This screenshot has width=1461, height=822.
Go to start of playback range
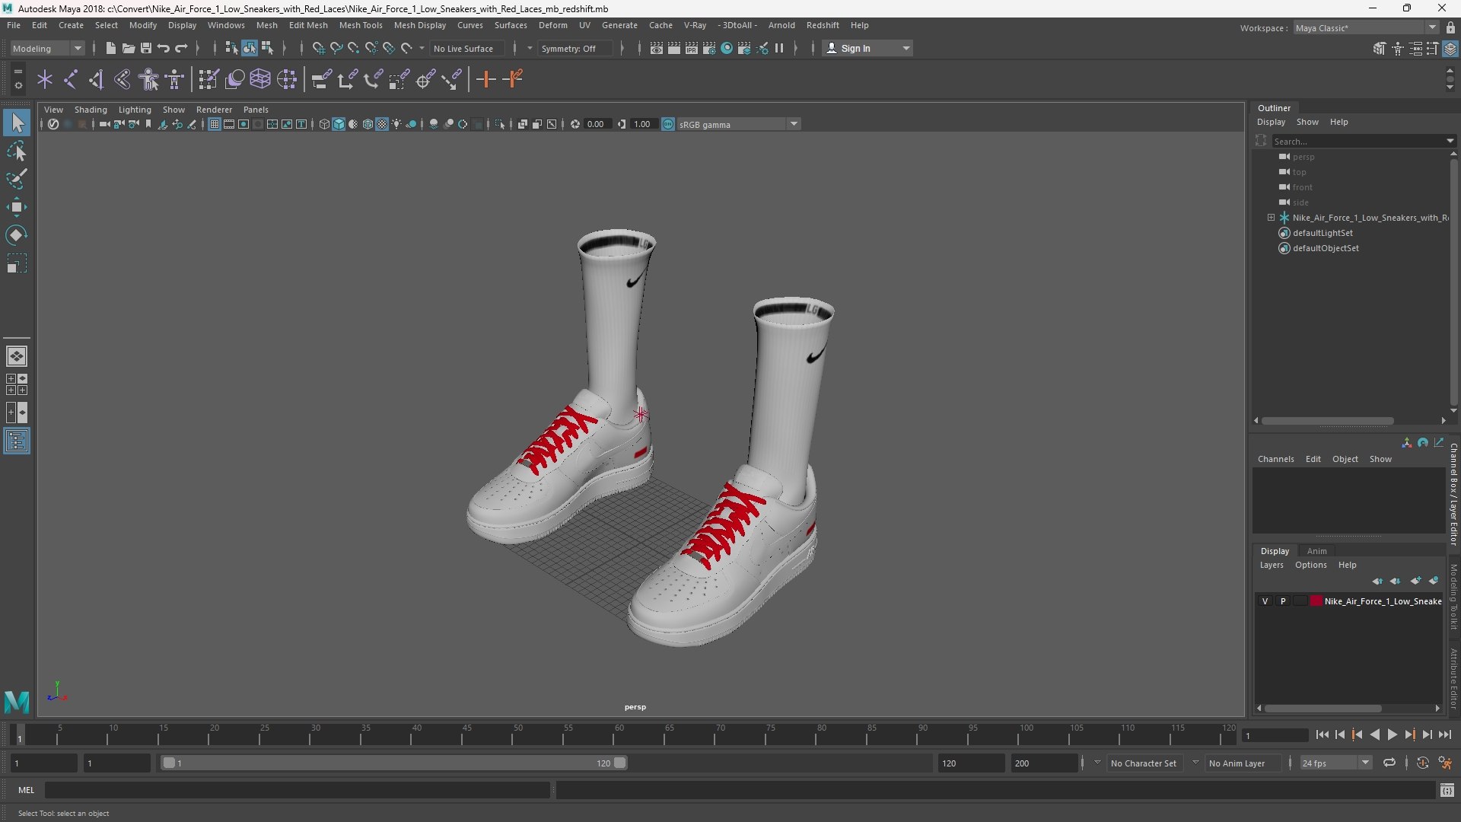coord(1322,734)
